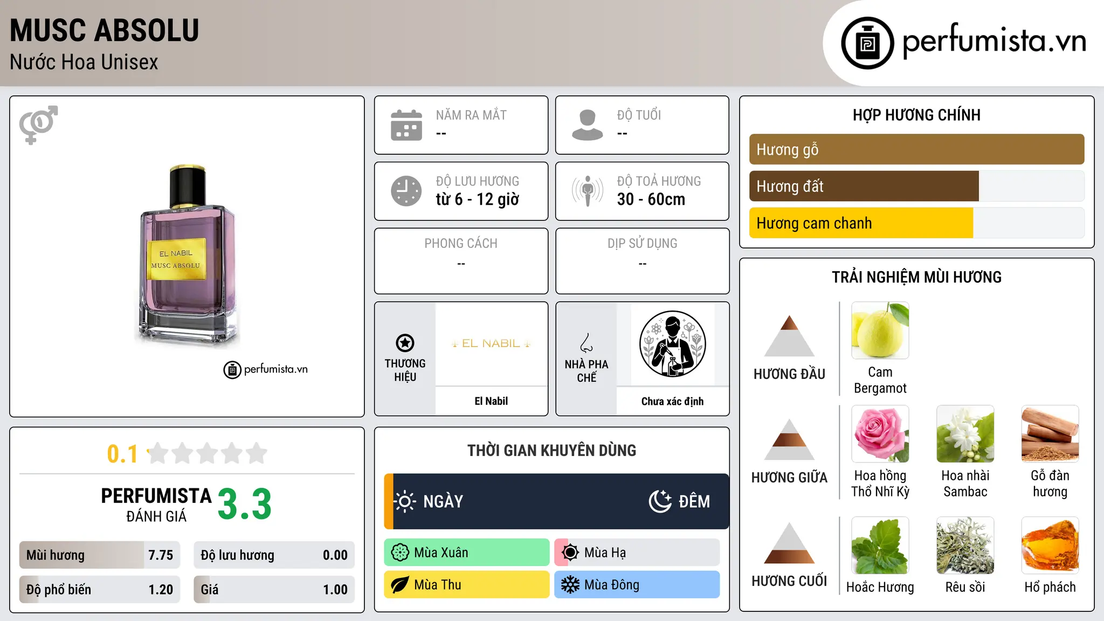Click the middle note pyramid icon
The width and height of the screenshot is (1104, 621).
tap(789, 439)
